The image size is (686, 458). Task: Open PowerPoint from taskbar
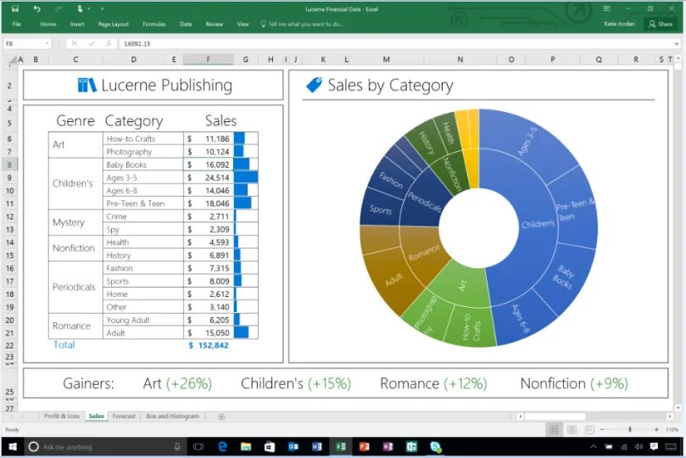pos(364,447)
